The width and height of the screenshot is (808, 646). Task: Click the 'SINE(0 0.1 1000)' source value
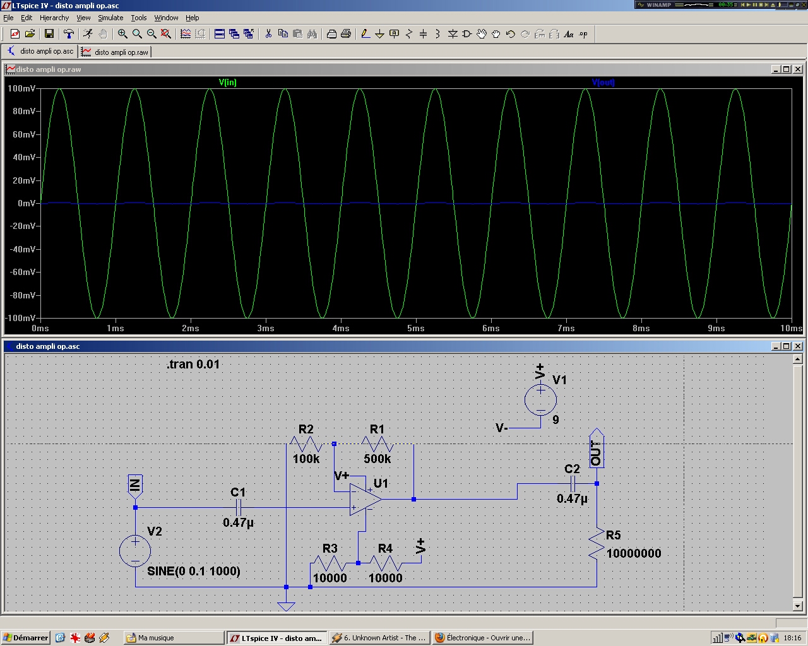[x=194, y=571]
